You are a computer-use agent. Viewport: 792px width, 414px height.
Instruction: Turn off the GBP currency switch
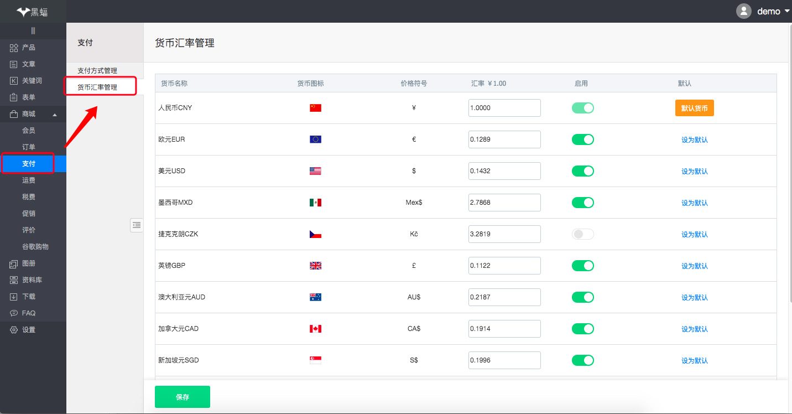coord(582,266)
